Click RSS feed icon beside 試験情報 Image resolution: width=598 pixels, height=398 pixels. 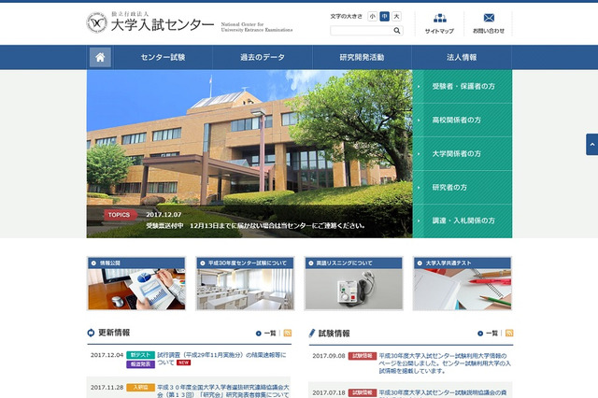[x=509, y=334]
